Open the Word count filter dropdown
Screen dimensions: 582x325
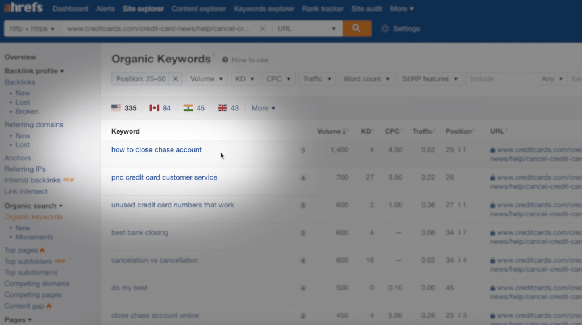367,78
